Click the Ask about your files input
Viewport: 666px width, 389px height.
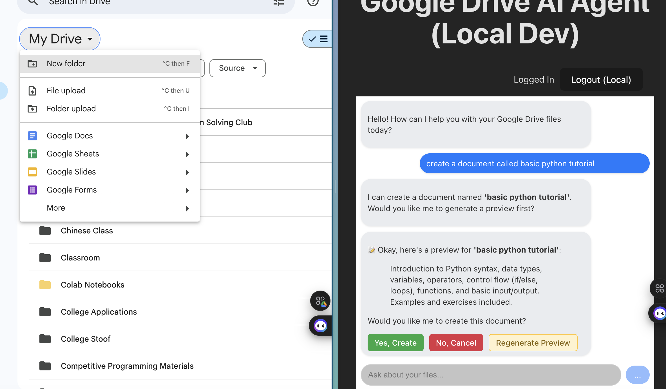click(490, 375)
